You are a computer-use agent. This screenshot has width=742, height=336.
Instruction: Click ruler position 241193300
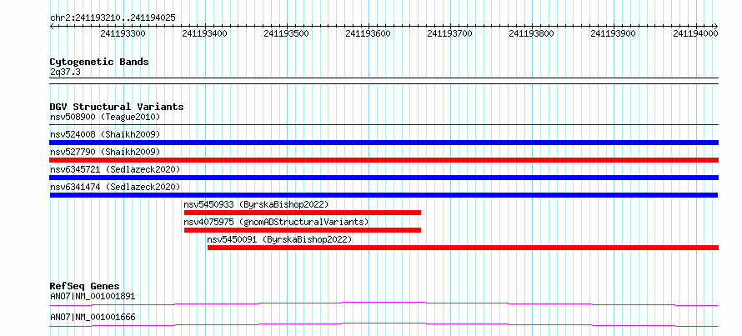tap(123, 33)
